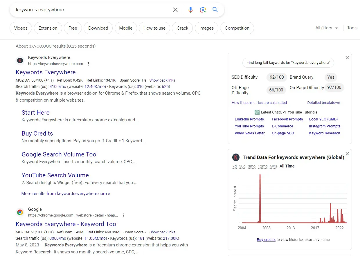
Task: Click SEO Difficulty score 92/100
Action: coord(277,77)
